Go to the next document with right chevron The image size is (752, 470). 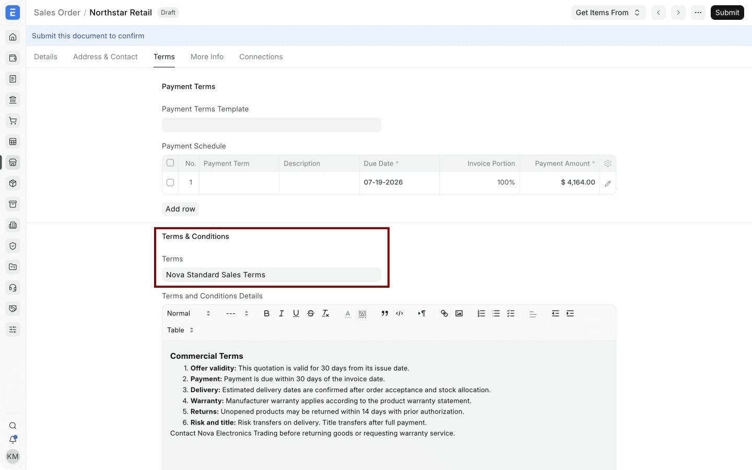[x=678, y=13]
